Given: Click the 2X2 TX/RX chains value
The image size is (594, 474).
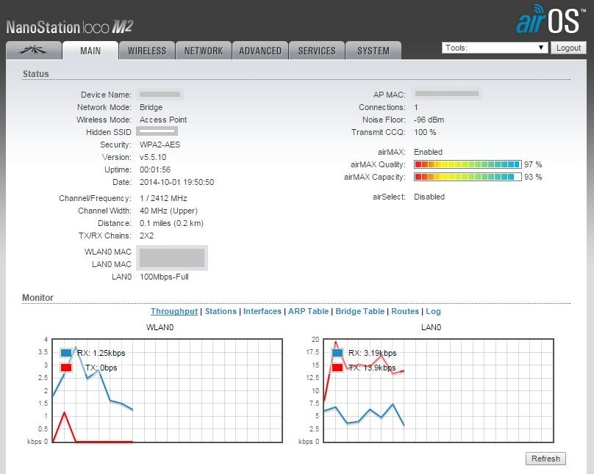Looking at the screenshot, I should pos(146,236).
